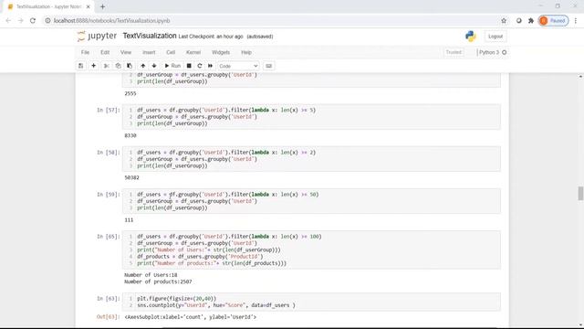
Task: Copy selected cells icon
Action: pyautogui.click(x=118, y=66)
